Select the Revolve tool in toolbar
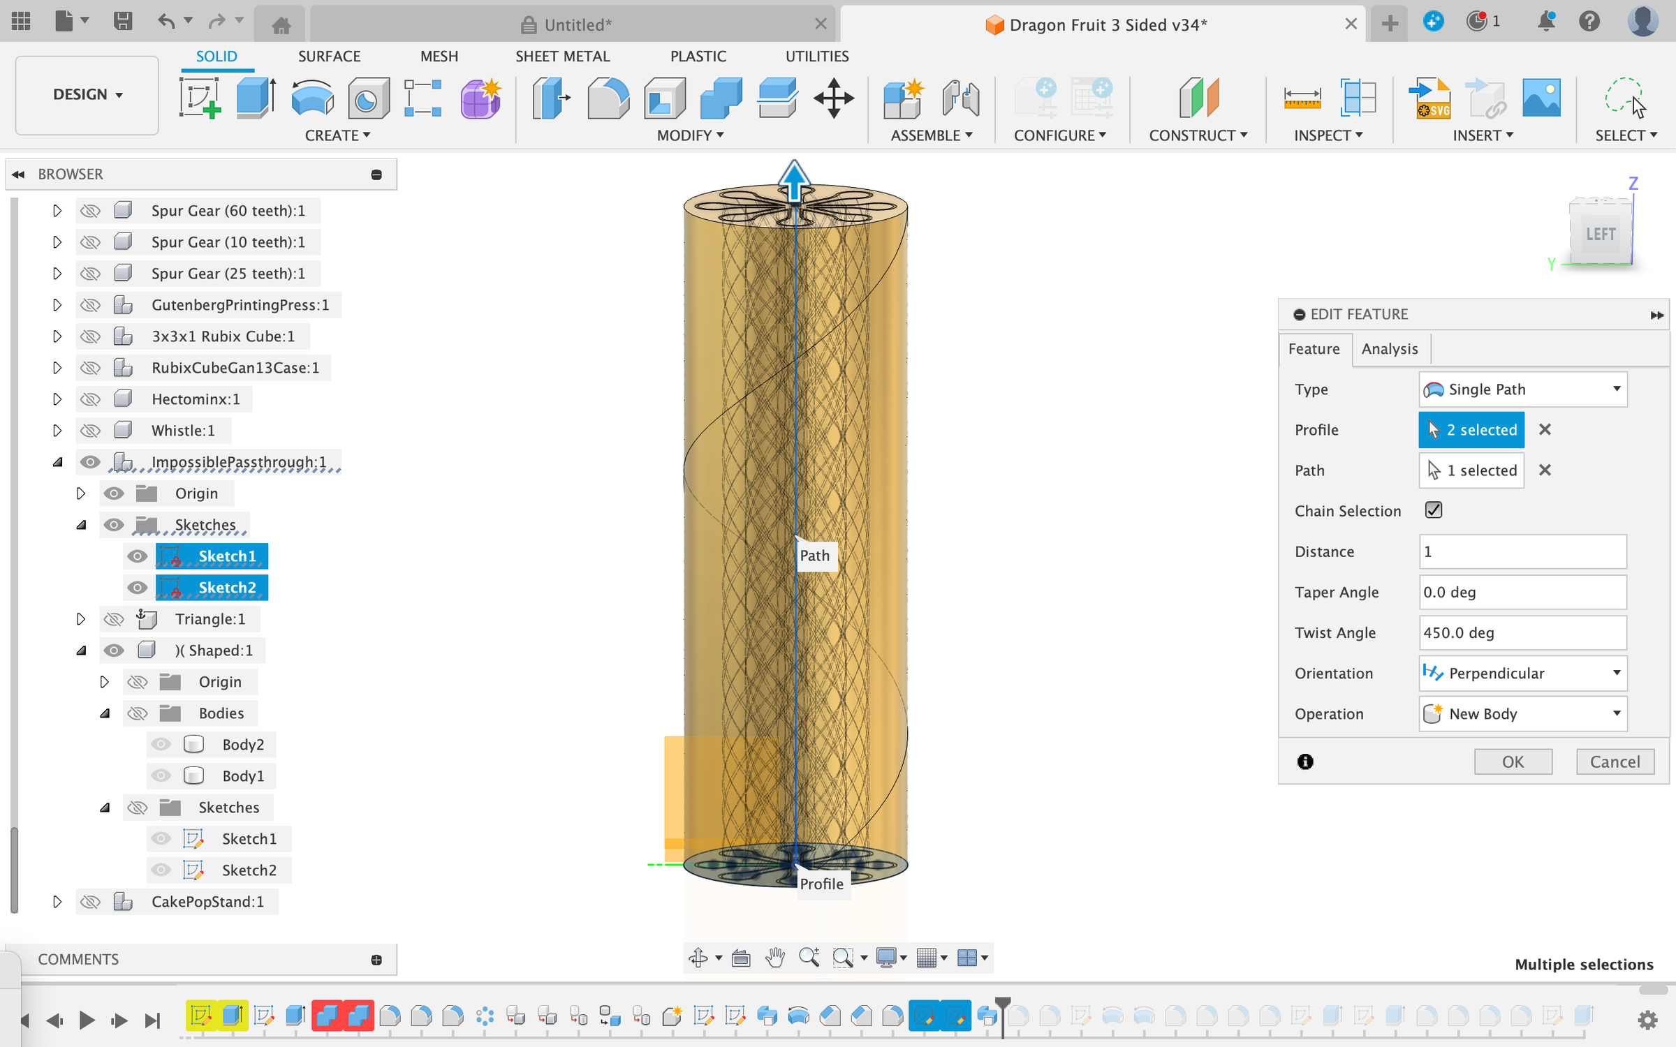This screenshot has width=1676, height=1047. click(x=312, y=97)
